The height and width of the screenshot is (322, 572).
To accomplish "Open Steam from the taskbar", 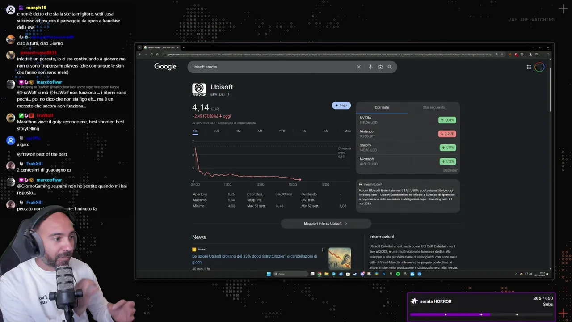I will (355, 274).
